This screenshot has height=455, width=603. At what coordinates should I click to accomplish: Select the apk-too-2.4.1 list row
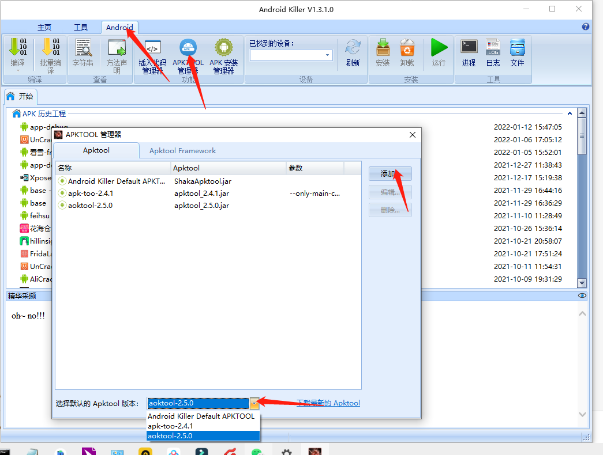click(x=208, y=194)
